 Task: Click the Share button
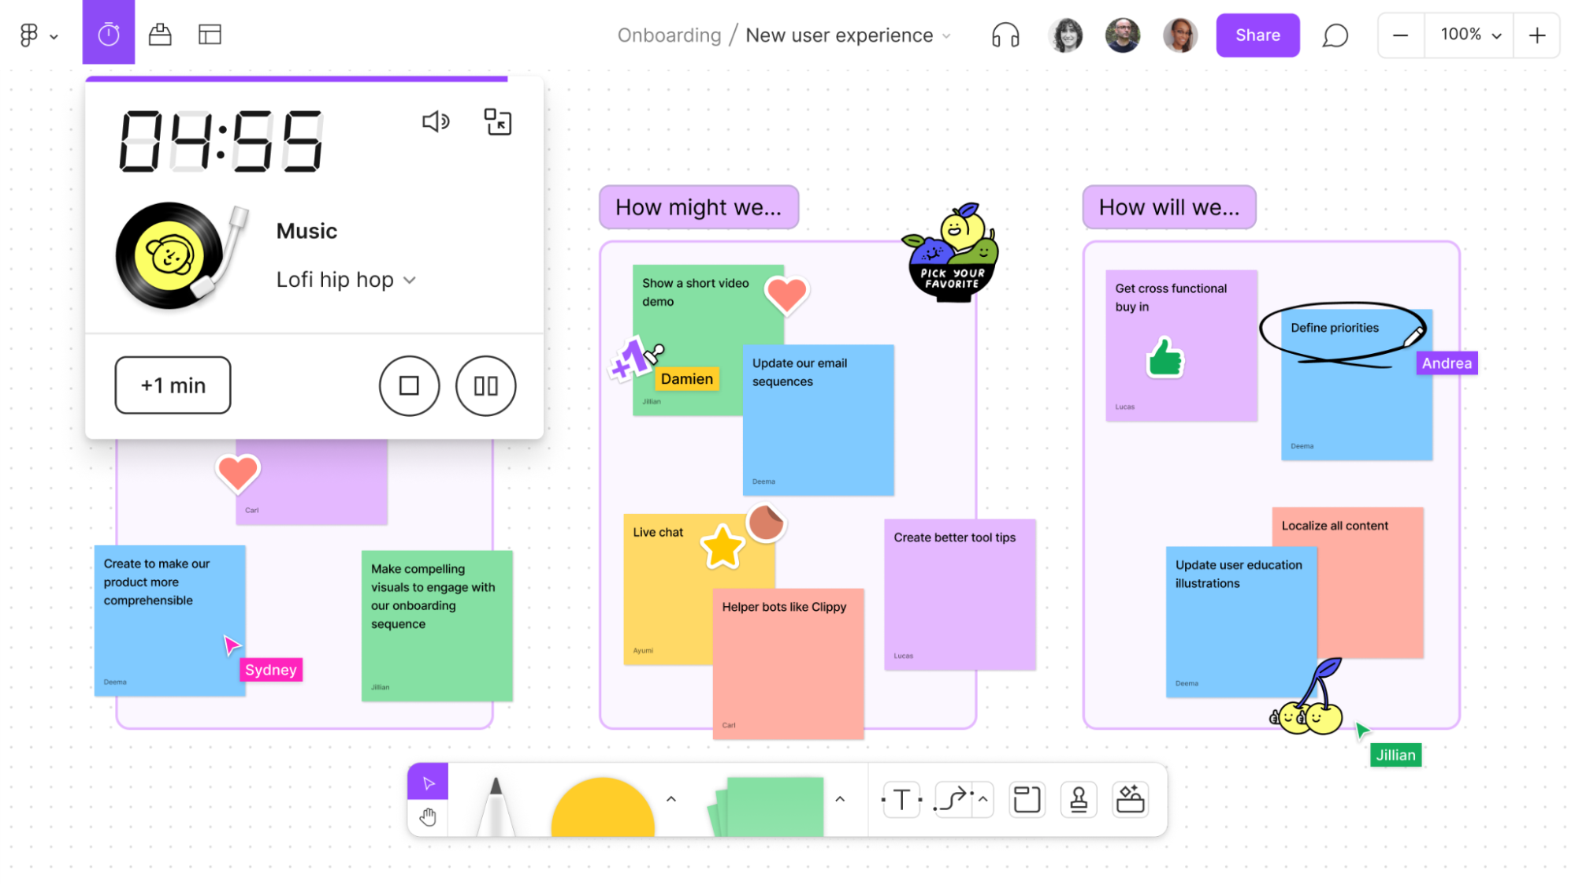(1257, 35)
